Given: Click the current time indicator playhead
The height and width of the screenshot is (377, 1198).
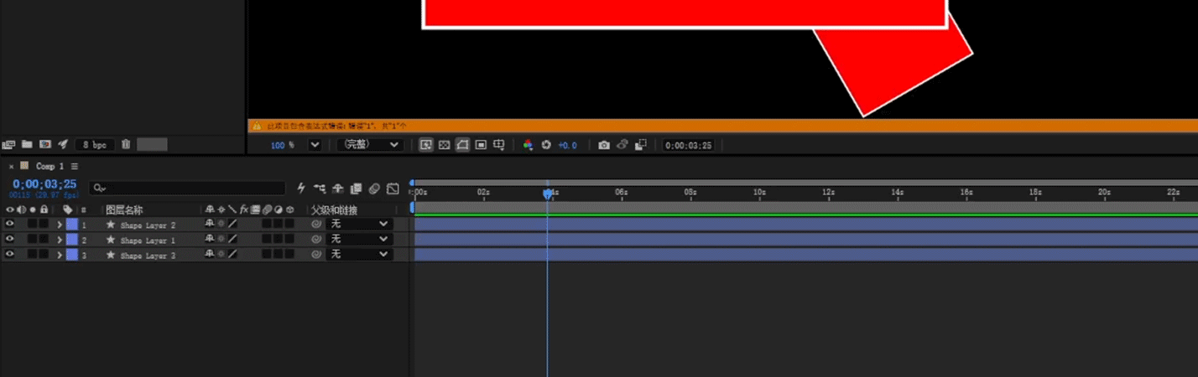Looking at the screenshot, I should click(548, 194).
